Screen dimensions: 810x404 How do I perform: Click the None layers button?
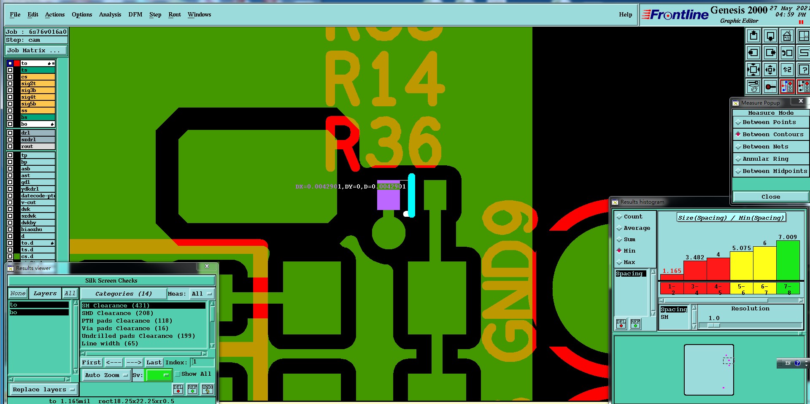tap(18, 294)
